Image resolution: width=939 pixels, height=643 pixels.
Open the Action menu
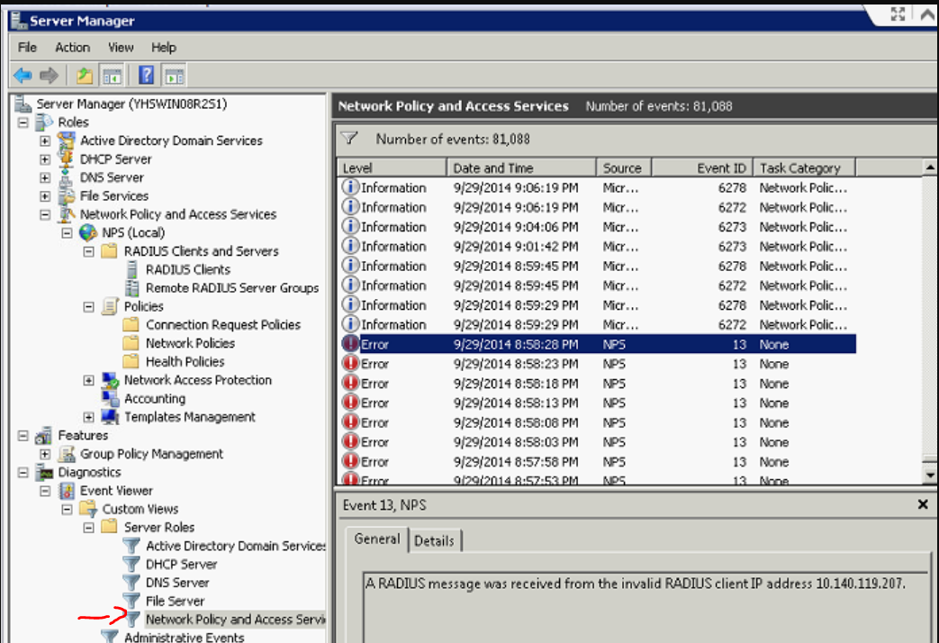(72, 48)
